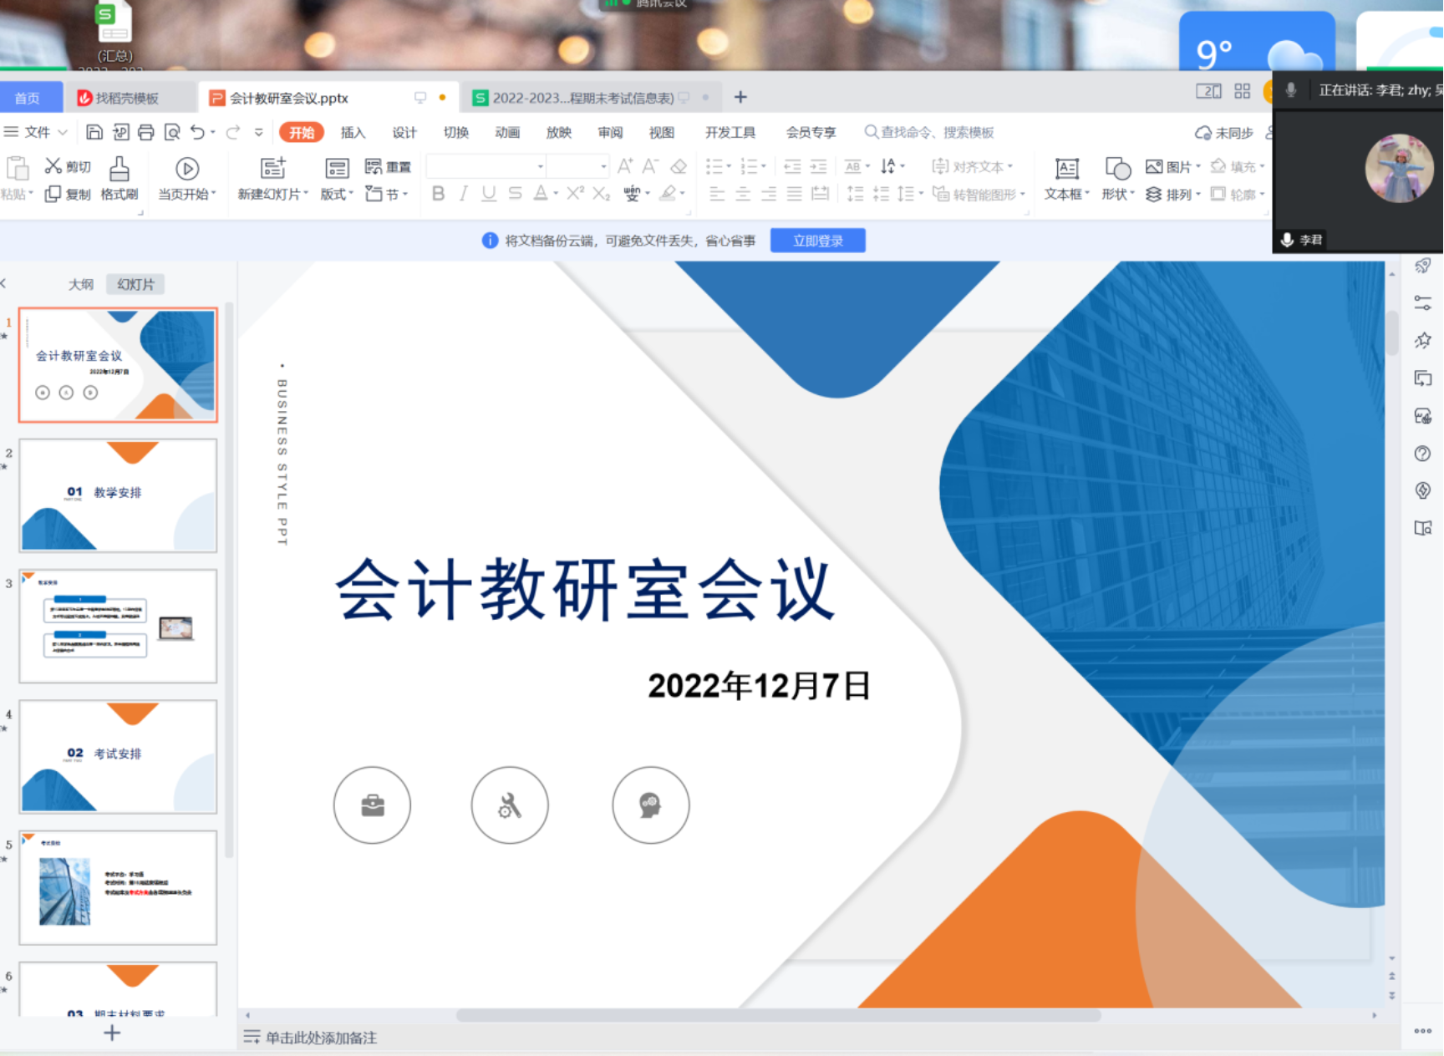The image size is (1444, 1056).
Task: Click the Save icon in quick toolbar
Action: coord(94,132)
